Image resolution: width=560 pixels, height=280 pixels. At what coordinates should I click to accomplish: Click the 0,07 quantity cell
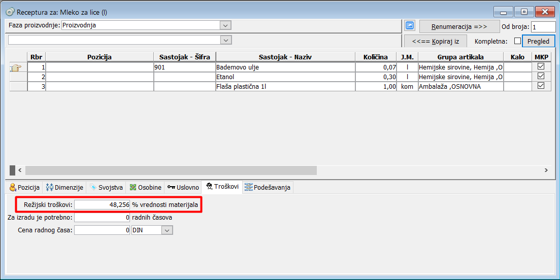coord(376,67)
